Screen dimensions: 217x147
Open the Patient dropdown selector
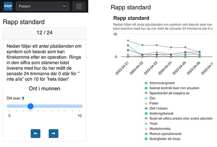coord(42,6)
